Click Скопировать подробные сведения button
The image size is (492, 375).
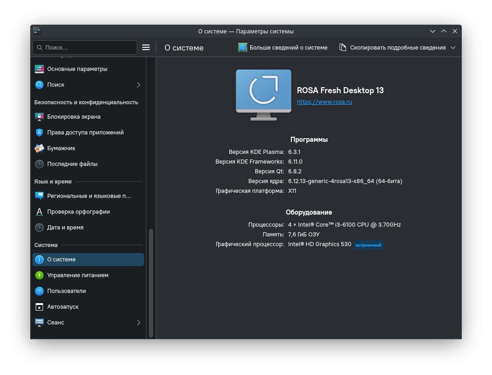pos(393,48)
